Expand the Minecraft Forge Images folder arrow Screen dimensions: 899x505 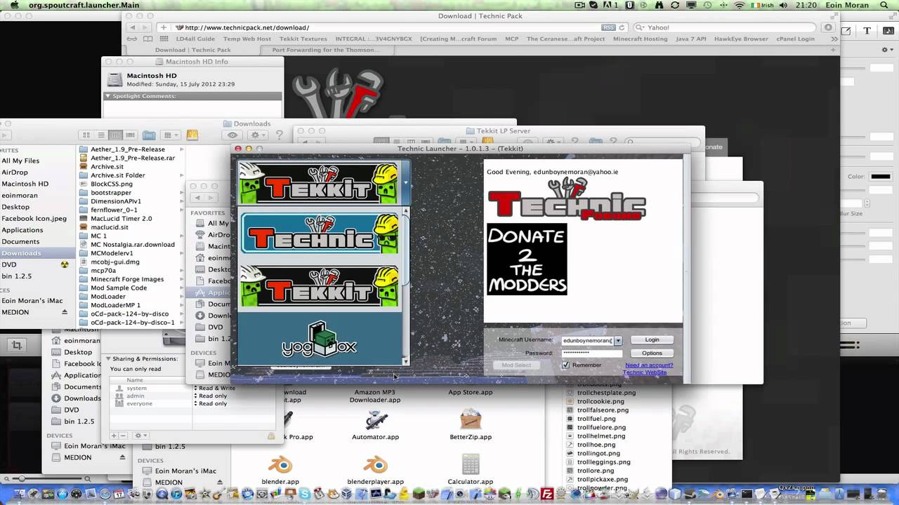pyautogui.click(x=181, y=278)
